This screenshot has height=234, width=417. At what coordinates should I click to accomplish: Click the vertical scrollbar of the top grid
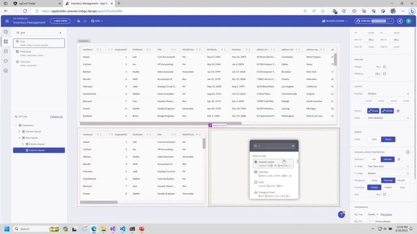336,59
